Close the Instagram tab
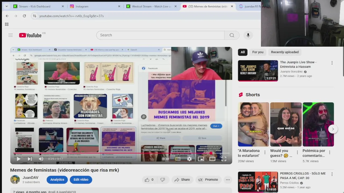Viewport: 344px width, 193px height. tap(119, 6)
